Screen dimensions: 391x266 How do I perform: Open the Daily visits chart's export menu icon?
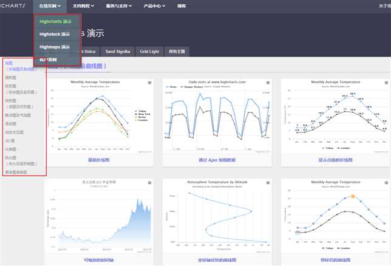268,83
